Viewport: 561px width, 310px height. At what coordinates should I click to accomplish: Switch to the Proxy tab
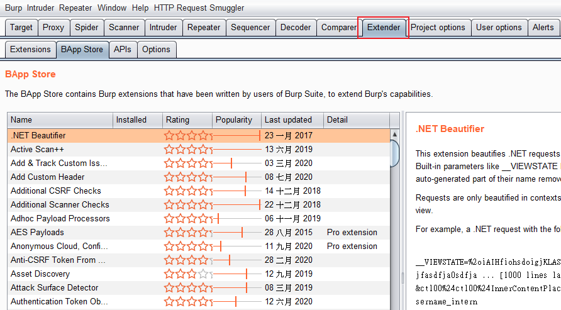[53, 28]
